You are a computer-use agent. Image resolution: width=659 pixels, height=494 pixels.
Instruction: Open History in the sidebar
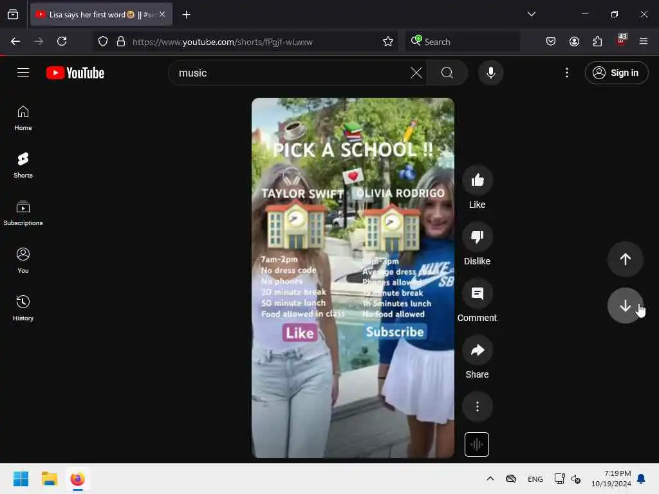click(x=23, y=308)
